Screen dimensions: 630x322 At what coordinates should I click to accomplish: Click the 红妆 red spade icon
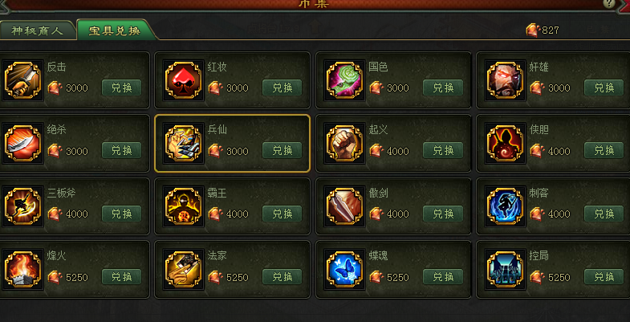[184, 80]
